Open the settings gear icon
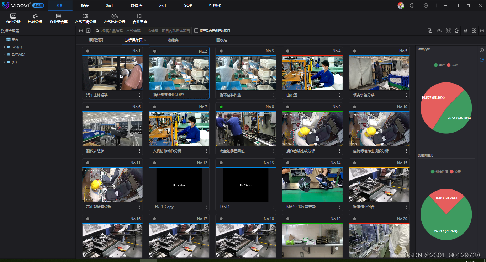Image resolution: width=486 pixels, height=262 pixels. pos(426,5)
